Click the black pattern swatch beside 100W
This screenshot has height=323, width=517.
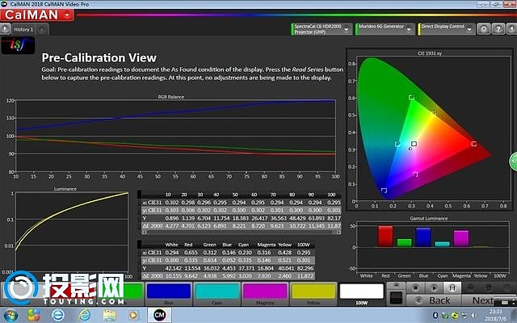[x=396, y=298]
